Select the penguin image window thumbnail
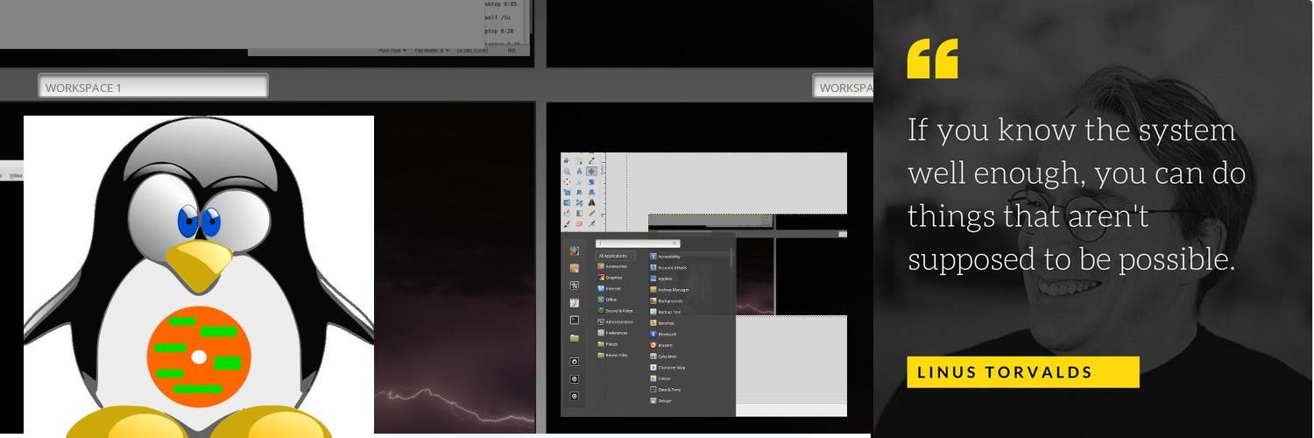 (199, 275)
